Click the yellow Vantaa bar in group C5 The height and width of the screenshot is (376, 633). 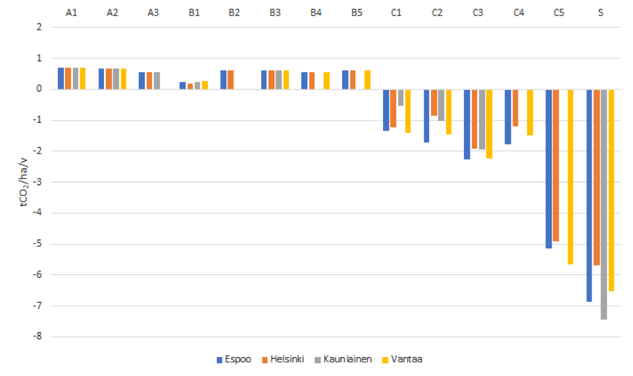click(571, 176)
